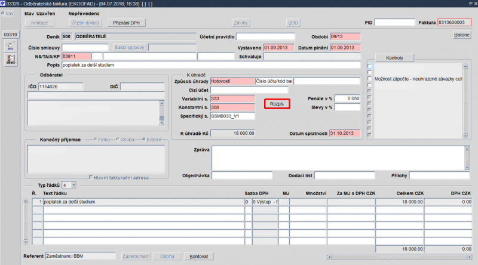
Task: Toggle the Hlavní fakturační adresa checkbox
Action: [x=90, y=178]
